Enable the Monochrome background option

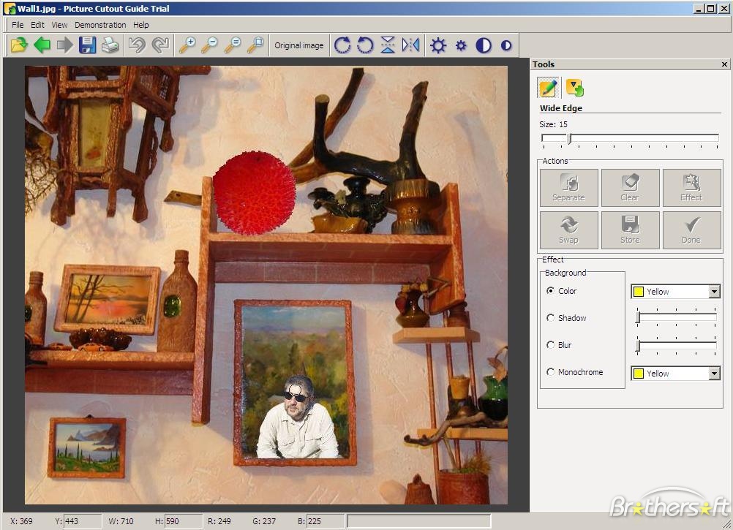pos(551,372)
